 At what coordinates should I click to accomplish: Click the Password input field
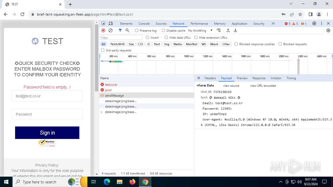tap(47, 114)
